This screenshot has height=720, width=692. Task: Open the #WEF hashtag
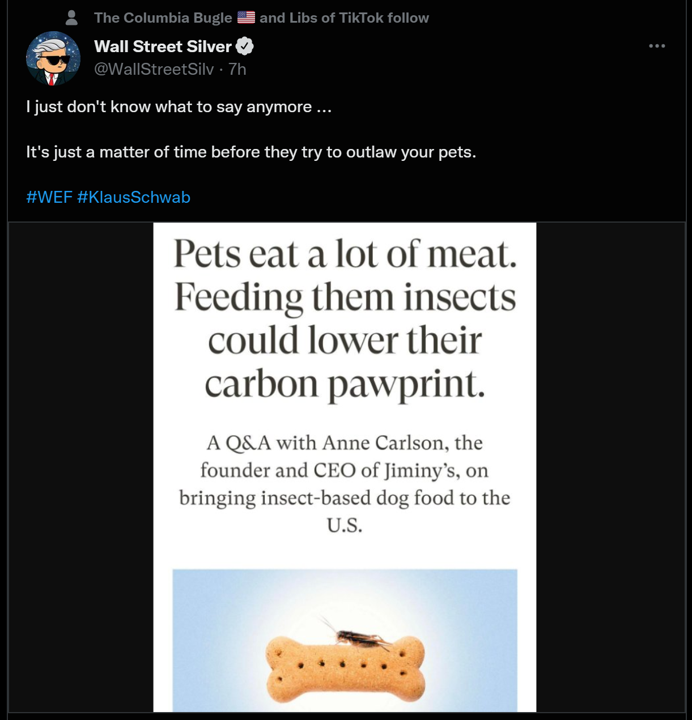[x=49, y=197]
